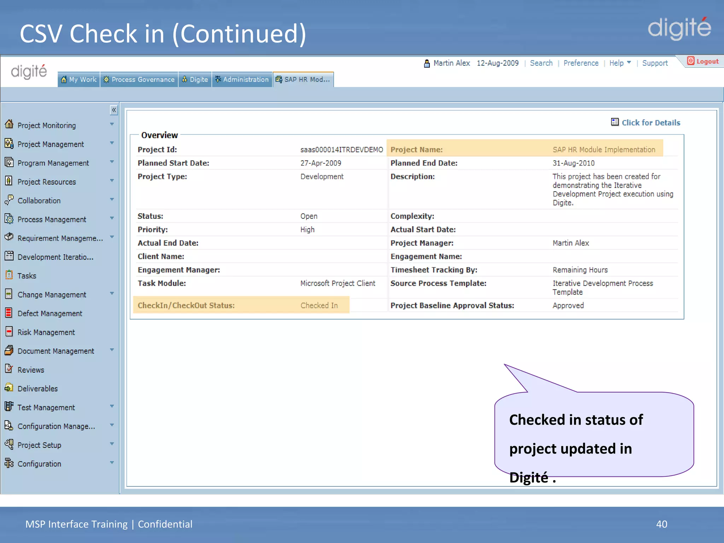Click the Click for Details icon
This screenshot has height=543, width=724.
[x=615, y=122]
